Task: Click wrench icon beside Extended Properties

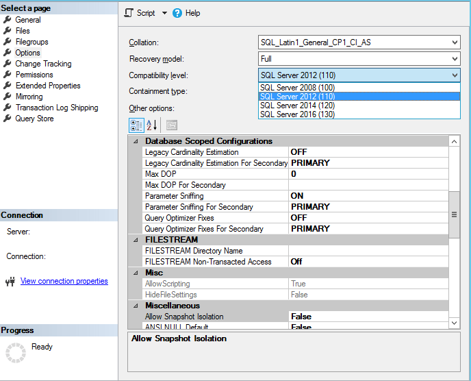Action: 8,86
